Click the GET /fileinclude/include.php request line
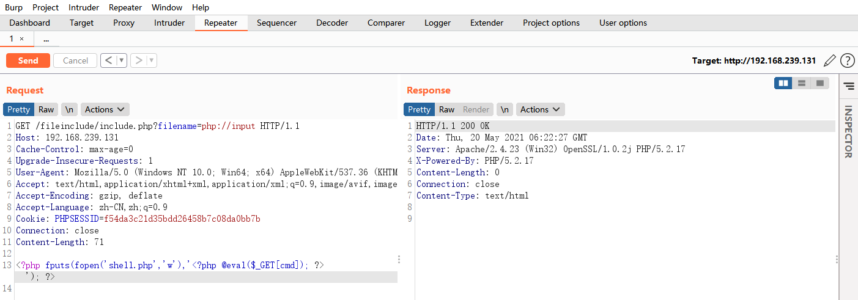Image resolution: width=858 pixels, height=300 pixels. (157, 126)
